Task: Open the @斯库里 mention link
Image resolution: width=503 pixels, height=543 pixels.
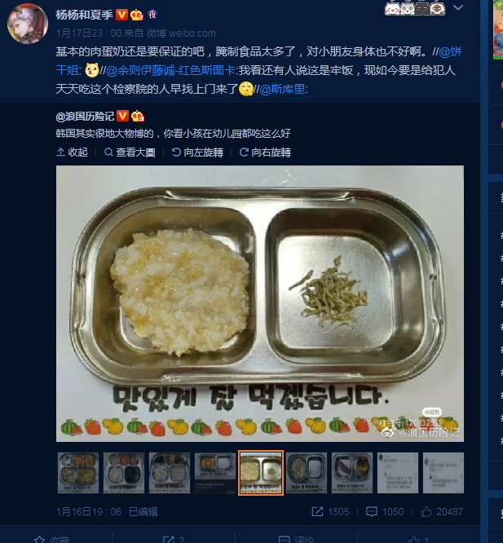Action: [x=282, y=90]
